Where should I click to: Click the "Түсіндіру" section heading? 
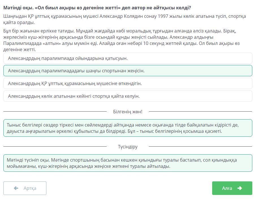pyautogui.click(x=128, y=147)
